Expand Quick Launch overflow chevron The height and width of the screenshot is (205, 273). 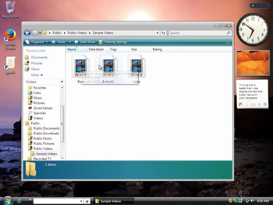30,199
